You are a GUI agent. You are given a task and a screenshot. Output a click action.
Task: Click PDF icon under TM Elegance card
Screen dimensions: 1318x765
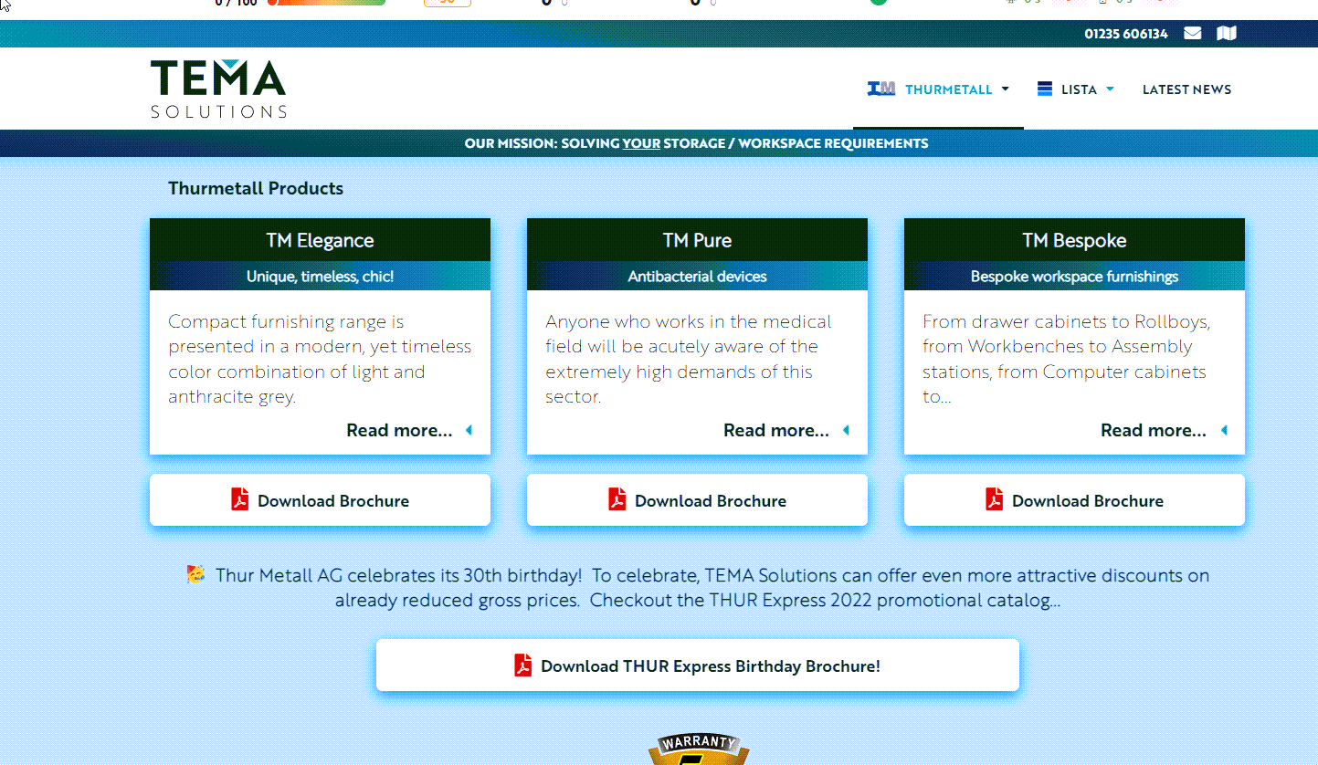pyautogui.click(x=240, y=499)
